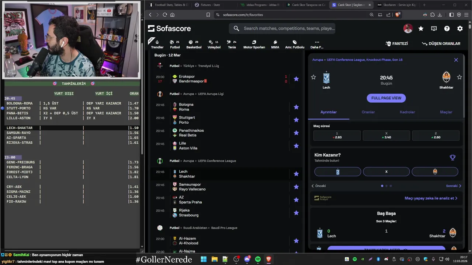This screenshot has height=265, width=472.
Task: Open File Explorer from taskbar
Action: tap(215, 259)
